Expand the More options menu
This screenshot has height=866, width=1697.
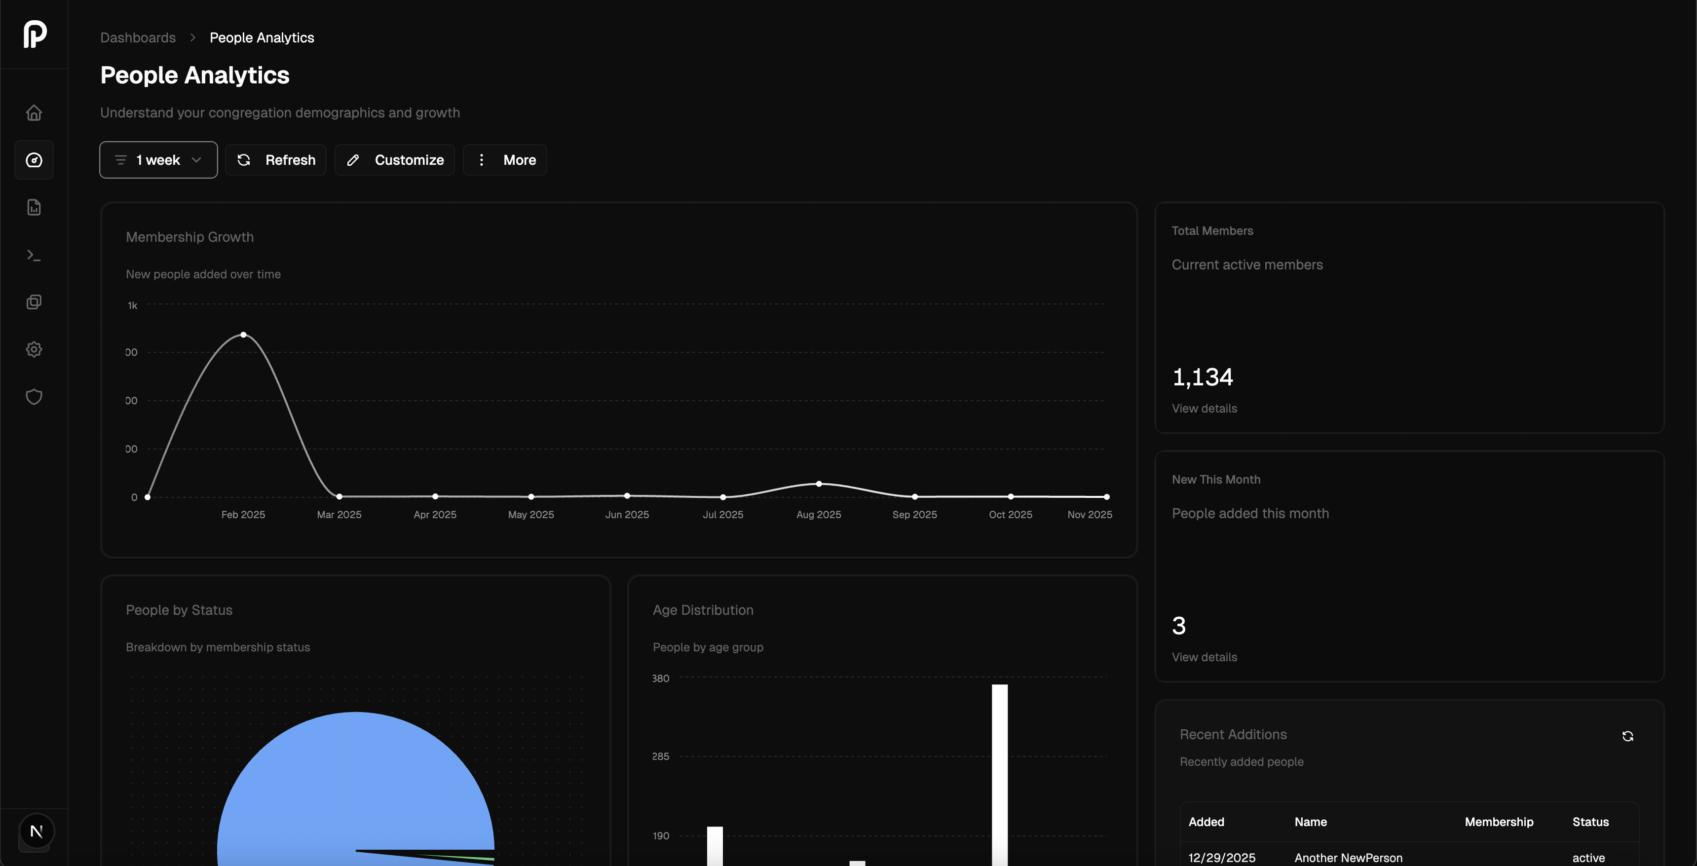pos(505,159)
